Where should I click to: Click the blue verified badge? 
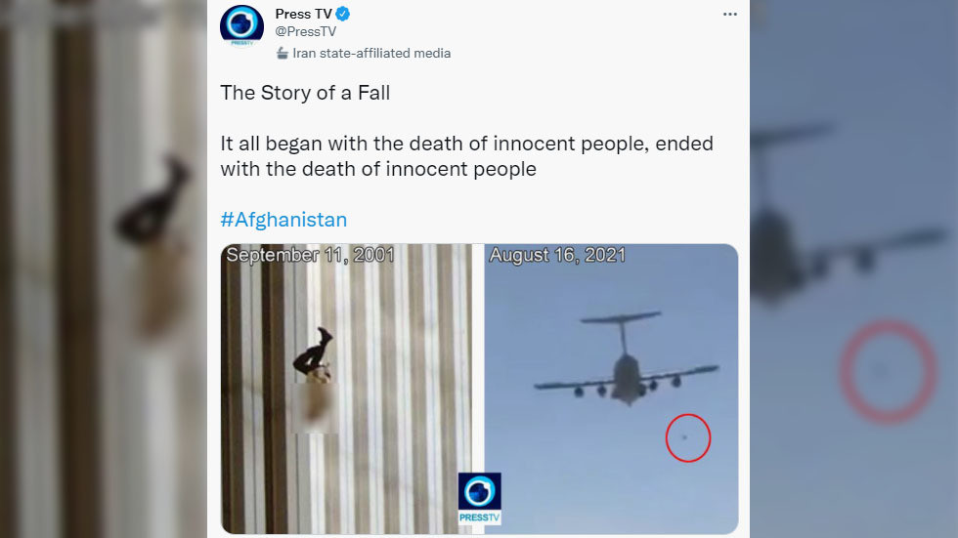343,14
